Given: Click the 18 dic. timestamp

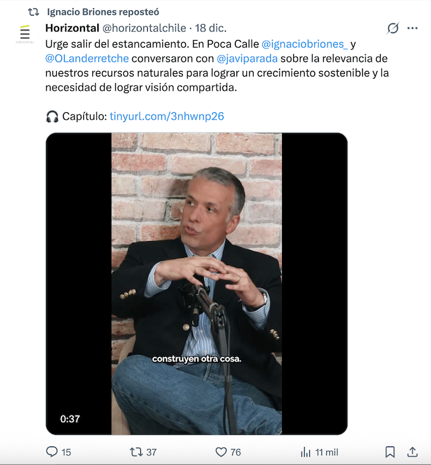Looking at the screenshot, I should point(211,28).
